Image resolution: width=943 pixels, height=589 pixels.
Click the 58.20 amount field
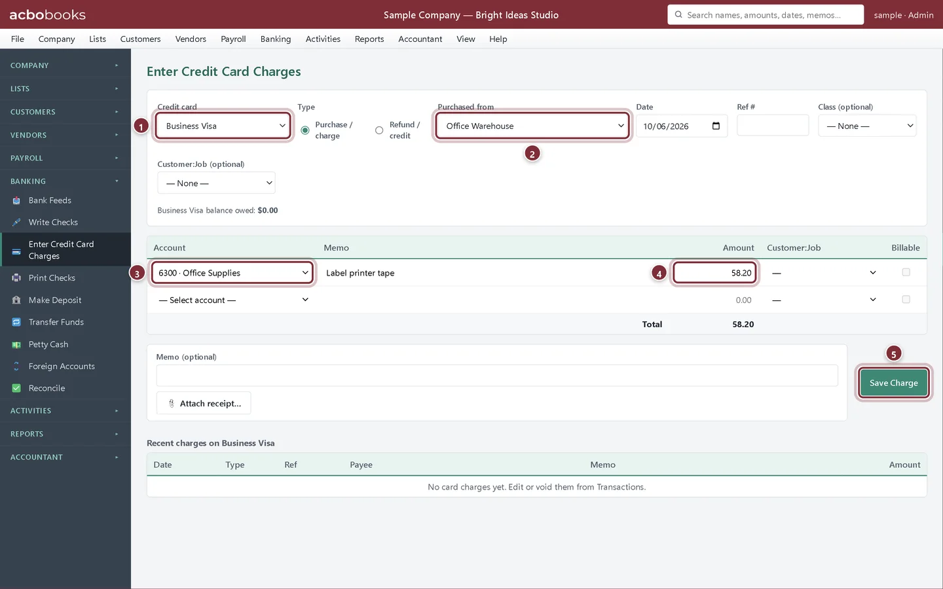[714, 273]
